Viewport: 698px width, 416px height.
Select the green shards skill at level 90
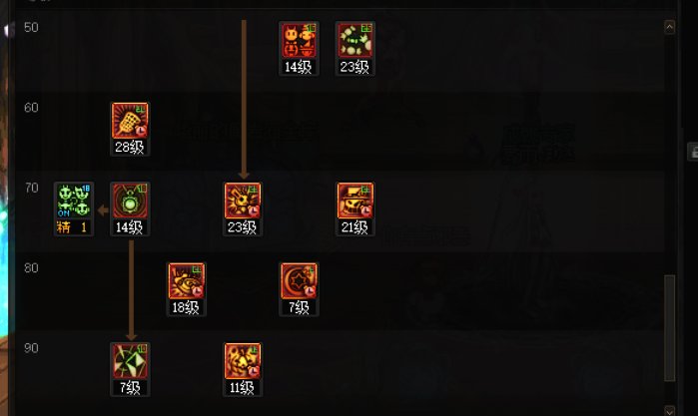(x=130, y=361)
